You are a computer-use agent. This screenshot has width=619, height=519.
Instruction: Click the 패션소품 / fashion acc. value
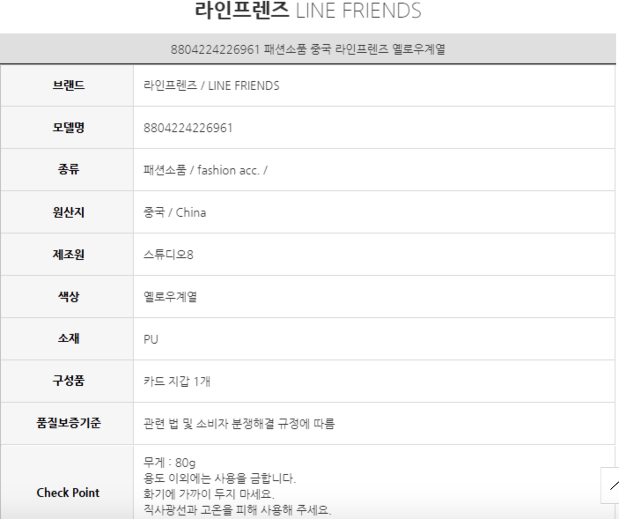click(x=205, y=170)
